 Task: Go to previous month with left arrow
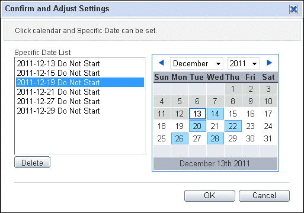point(161,63)
